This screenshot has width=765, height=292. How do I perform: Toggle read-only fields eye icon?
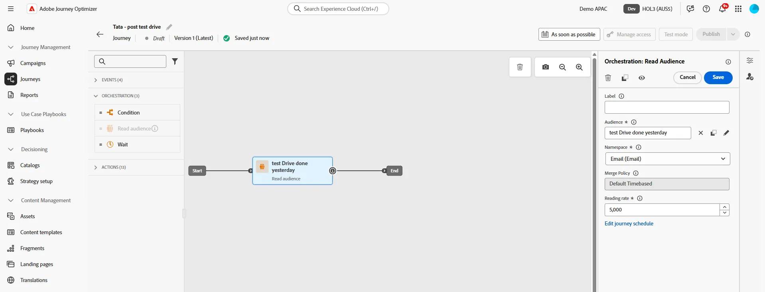click(642, 78)
